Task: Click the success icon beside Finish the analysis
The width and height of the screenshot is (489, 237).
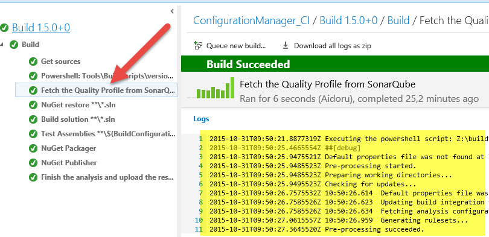Action: click(x=33, y=177)
